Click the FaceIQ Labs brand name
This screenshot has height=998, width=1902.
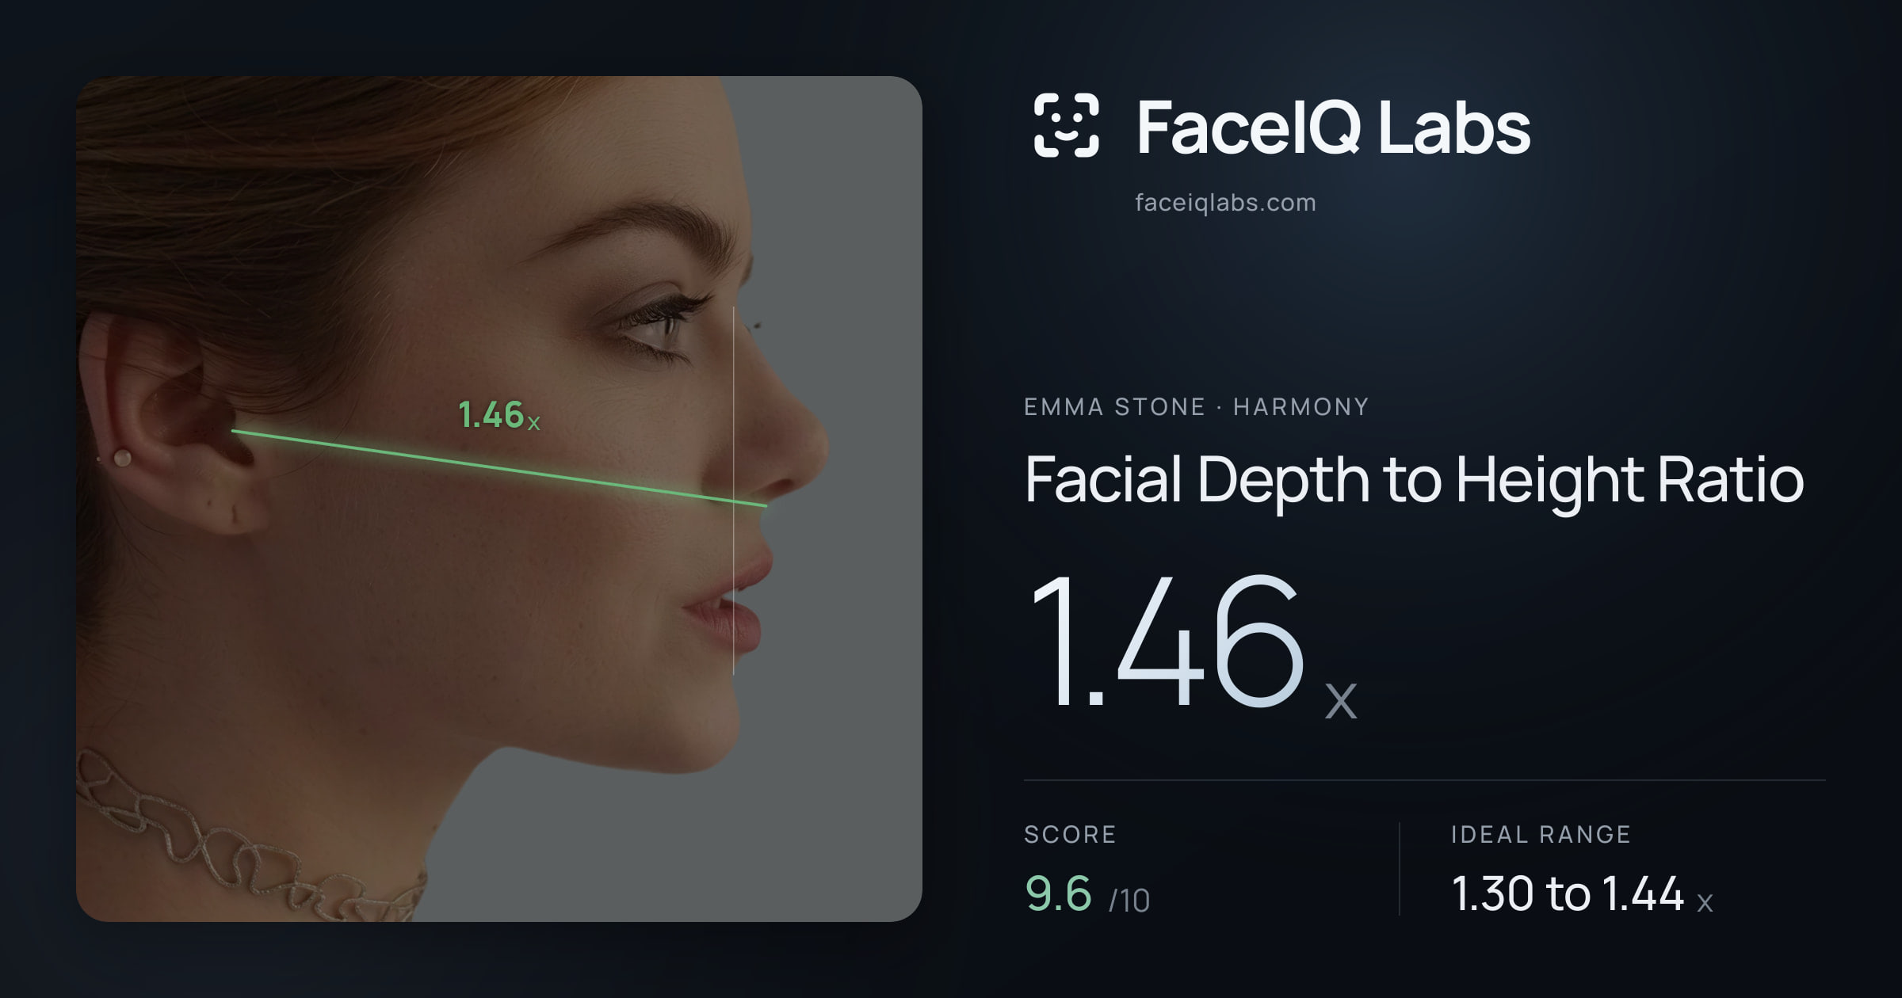tap(1333, 127)
